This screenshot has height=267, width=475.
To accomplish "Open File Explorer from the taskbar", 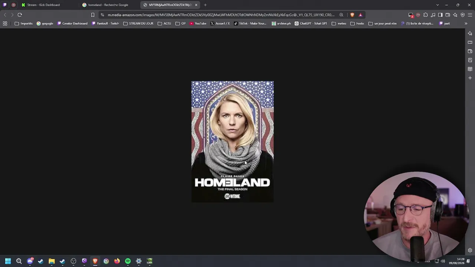I will tap(52, 261).
